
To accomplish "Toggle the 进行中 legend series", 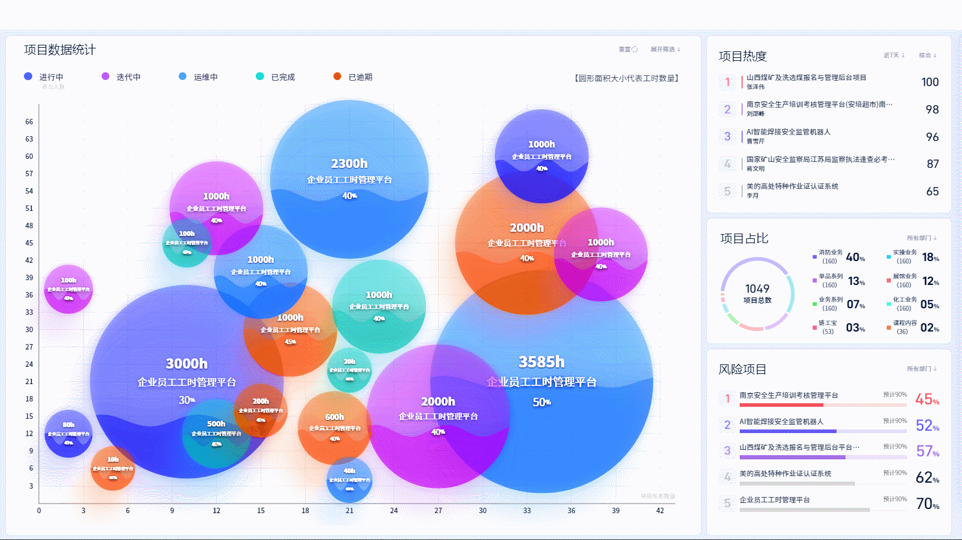I will 44,77.
